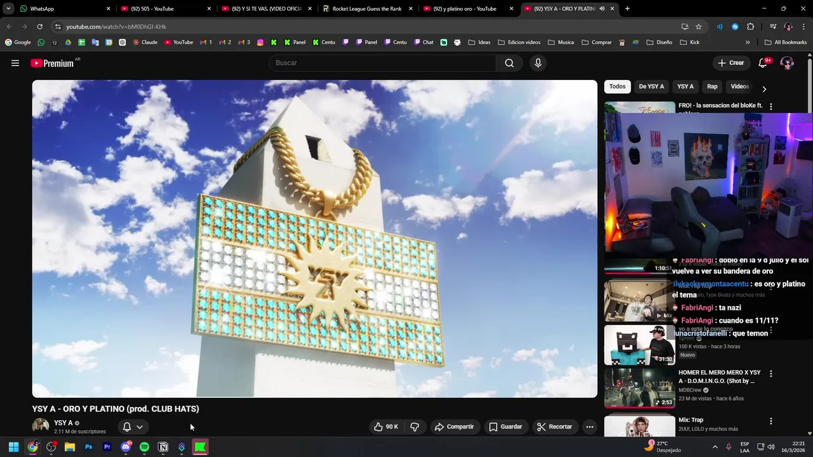Select the Videos filter chip

click(740, 86)
